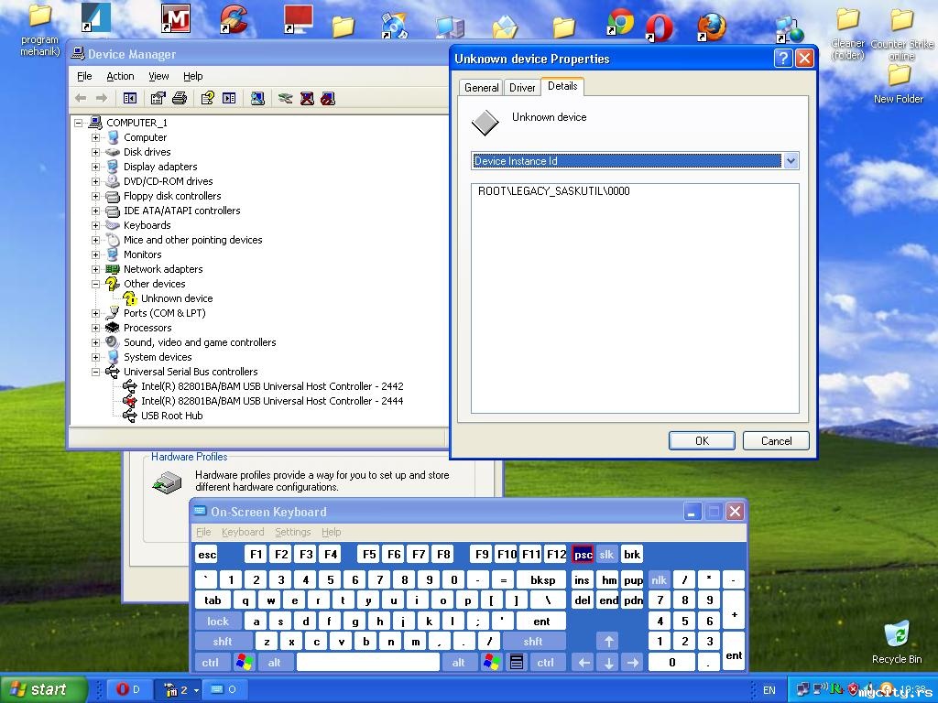Expand Sound, video and game controllers

(95, 342)
